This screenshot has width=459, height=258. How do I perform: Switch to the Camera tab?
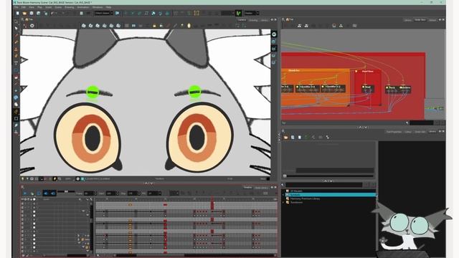(x=242, y=20)
